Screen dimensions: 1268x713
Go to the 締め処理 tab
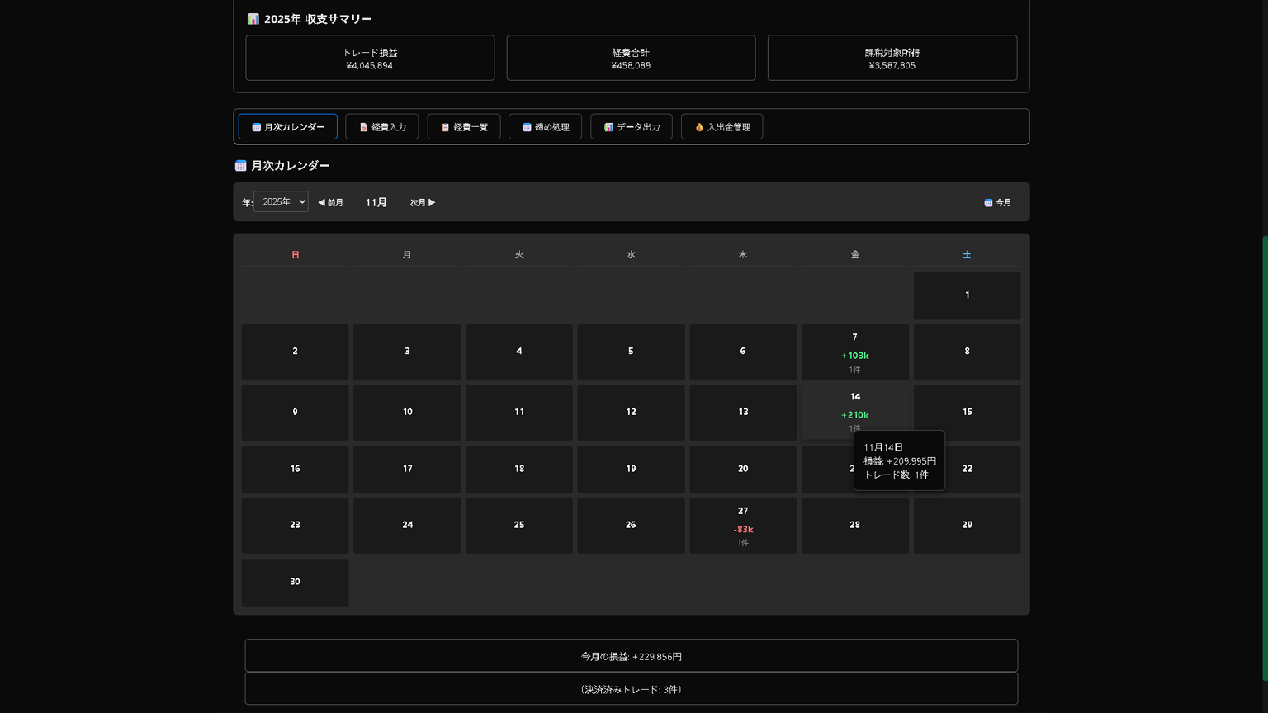[x=545, y=127]
